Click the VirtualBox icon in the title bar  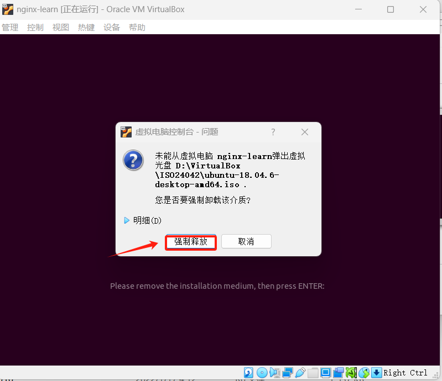pos(8,9)
